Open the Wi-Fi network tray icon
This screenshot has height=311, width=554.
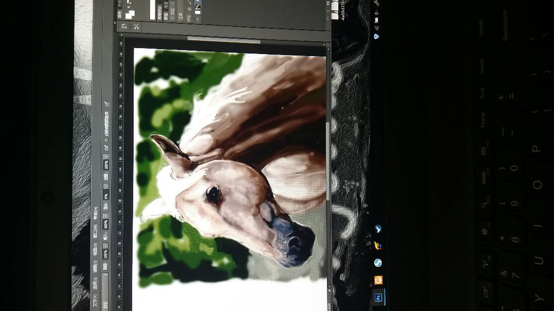tap(377, 27)
